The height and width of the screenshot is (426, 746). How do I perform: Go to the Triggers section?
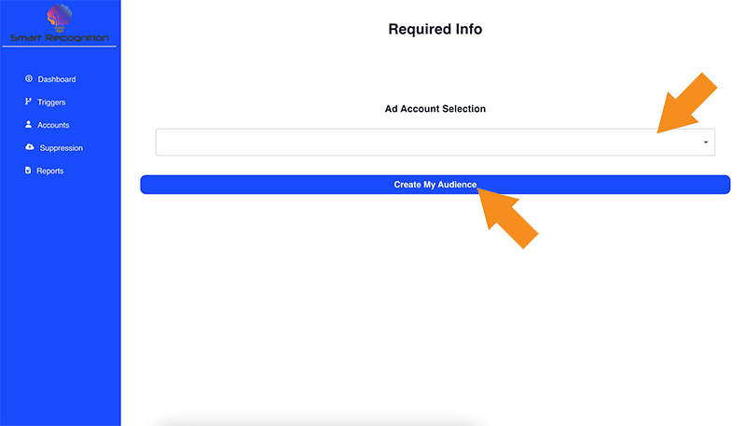51,102
